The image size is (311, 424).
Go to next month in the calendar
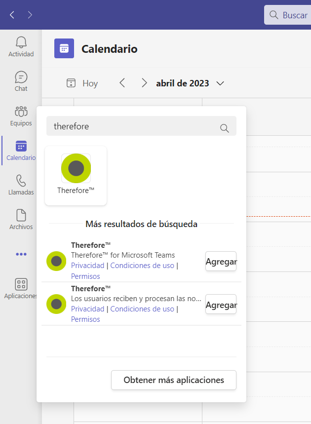144,83
